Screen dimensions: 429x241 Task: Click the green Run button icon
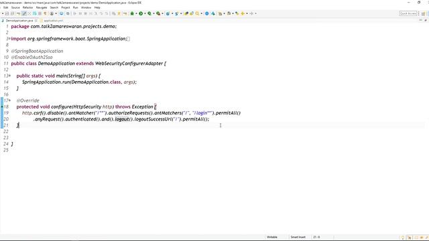pos(141,13)
